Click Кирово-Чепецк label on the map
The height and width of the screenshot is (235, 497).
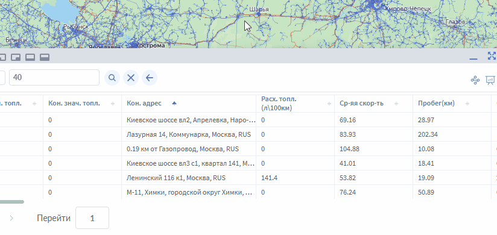click(x=408, y=8)
